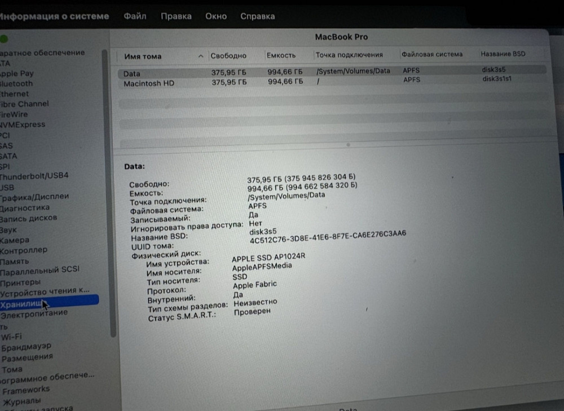Open the Bluetooth section

pos(20,83)
